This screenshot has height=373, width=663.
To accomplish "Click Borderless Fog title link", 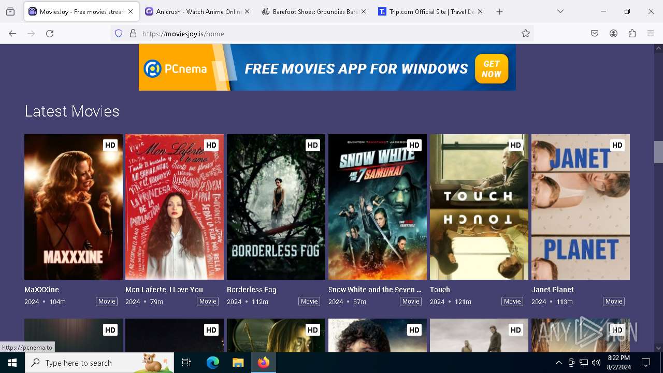I will (252, 290).
